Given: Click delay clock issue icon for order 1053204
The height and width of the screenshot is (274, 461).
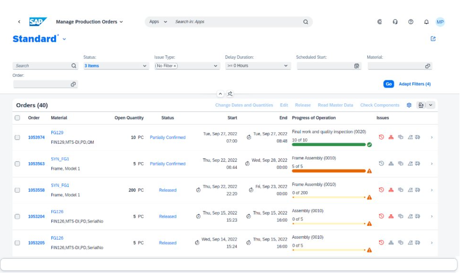Looking at the screenshot, I should pos(382,216).
